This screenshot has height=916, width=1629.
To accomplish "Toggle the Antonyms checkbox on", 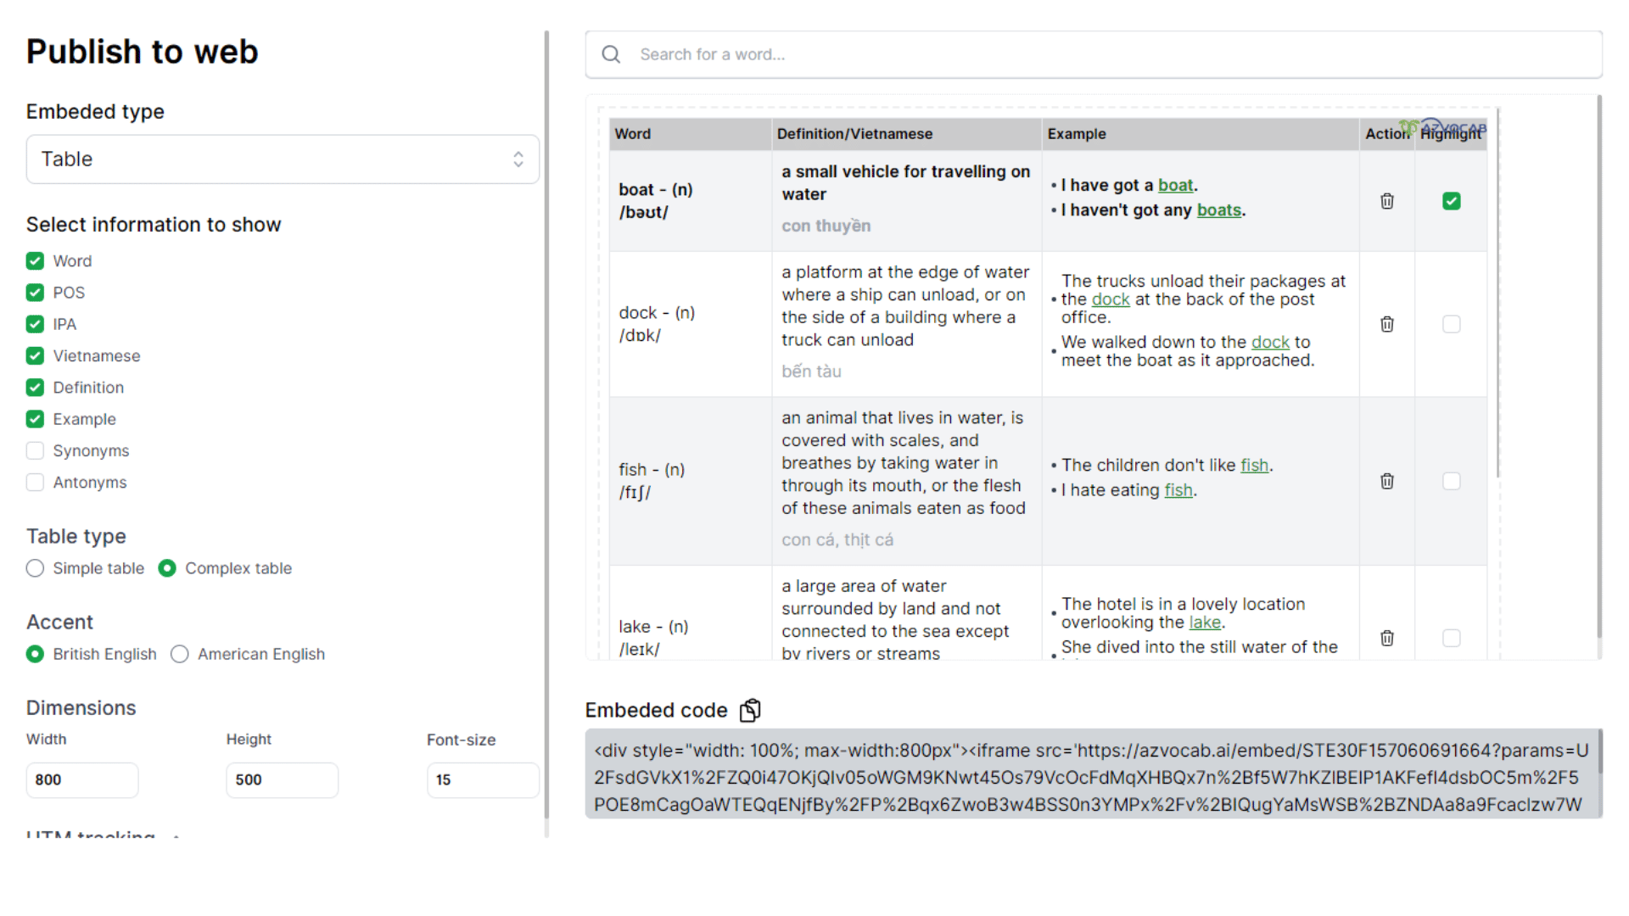I will [36, 482].
